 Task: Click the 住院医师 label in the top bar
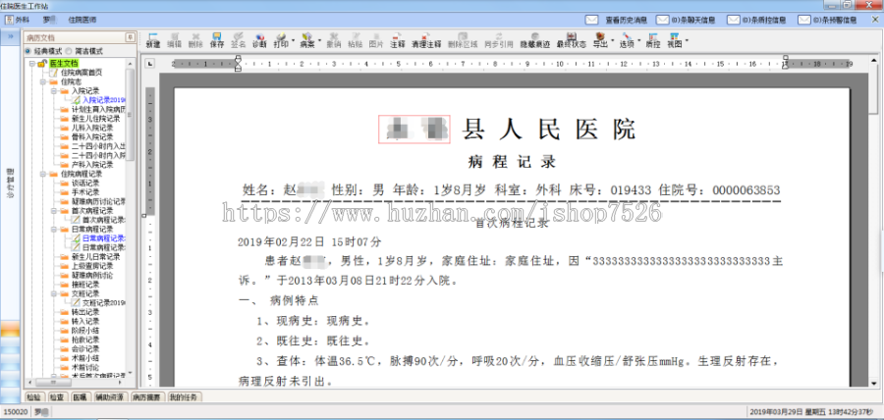(x=83, y=20)
